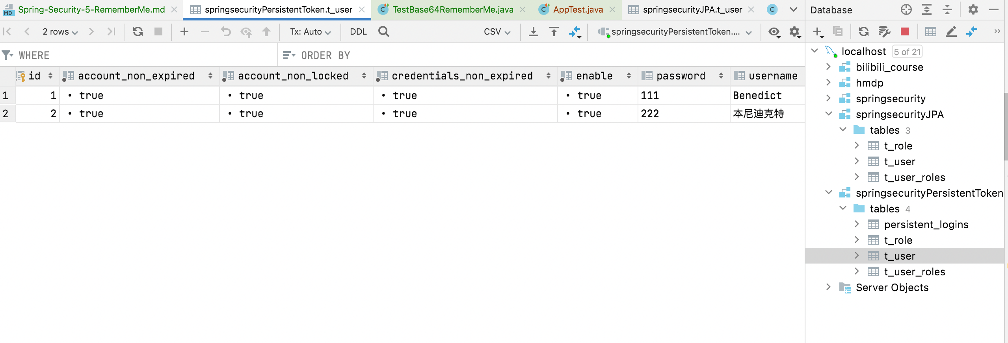This screenshot has height=343, width=1008.
Task: Open the Tx: Auto transaction dropdown
Action: [310, 32]
